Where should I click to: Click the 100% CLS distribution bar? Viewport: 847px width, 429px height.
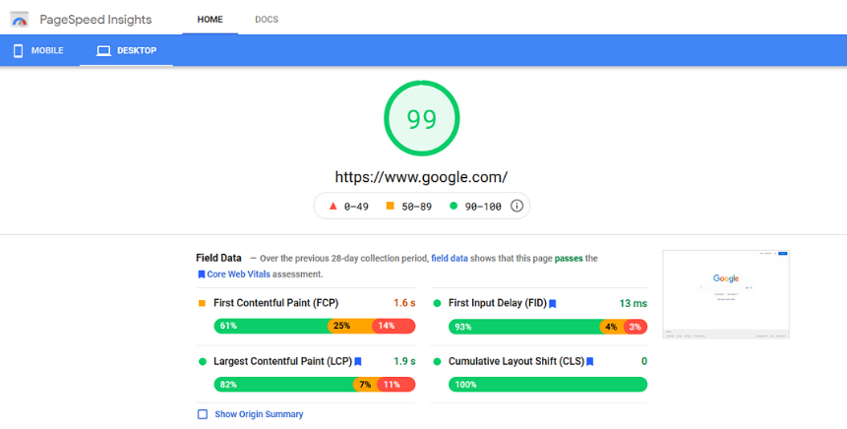pos(548,385)
